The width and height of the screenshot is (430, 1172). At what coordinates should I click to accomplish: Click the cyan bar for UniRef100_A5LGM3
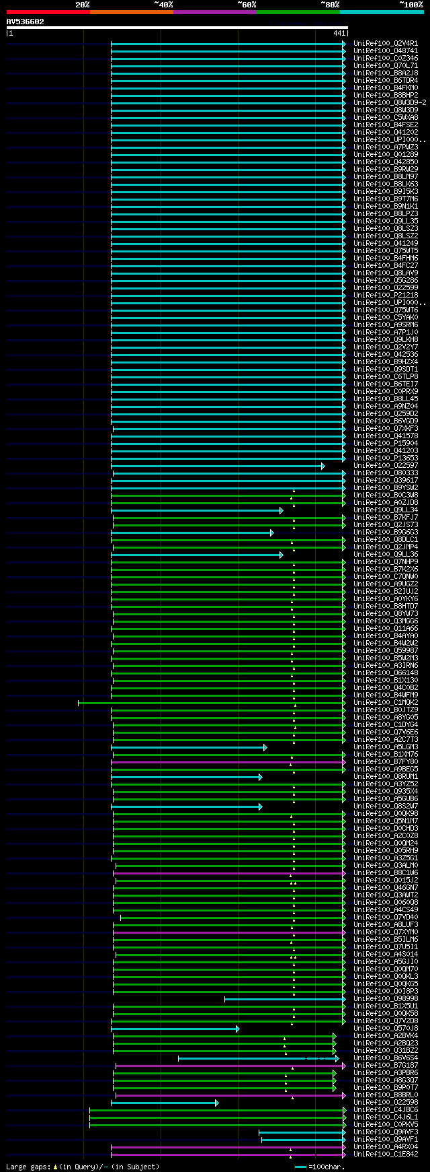(189, 747)
